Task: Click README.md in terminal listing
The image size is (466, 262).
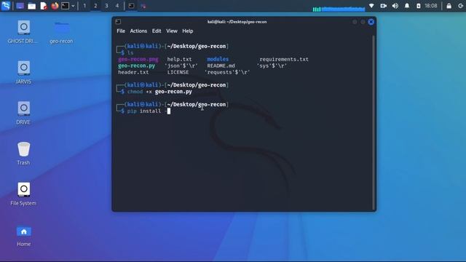Action: click(x=221, y=65)
